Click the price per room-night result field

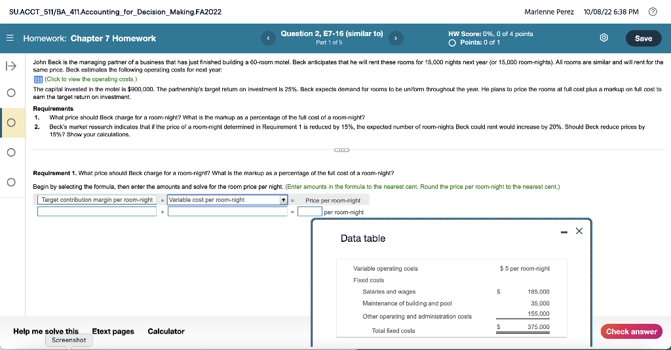click(310, 211)
